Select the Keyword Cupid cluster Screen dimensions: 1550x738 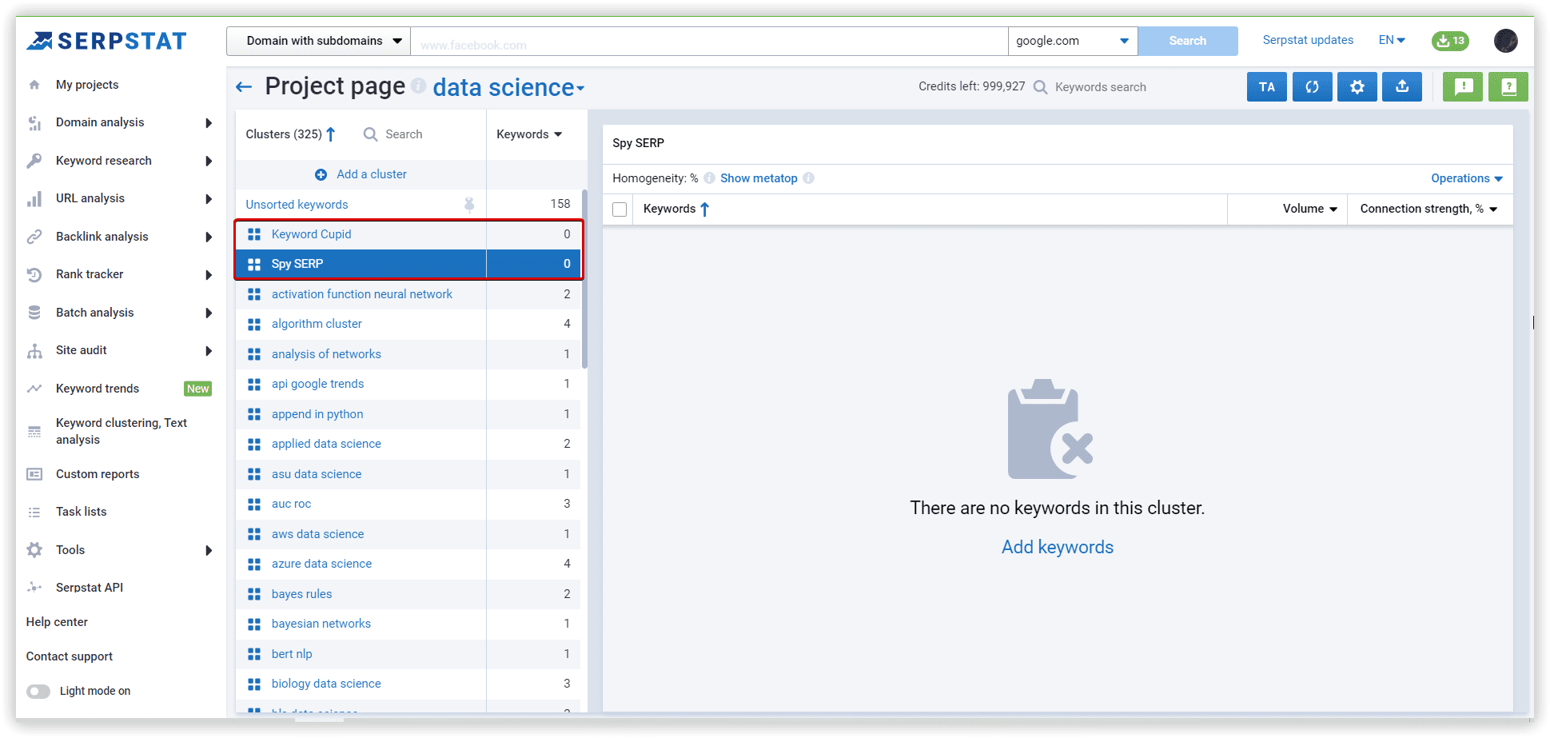tap(312, 234)
